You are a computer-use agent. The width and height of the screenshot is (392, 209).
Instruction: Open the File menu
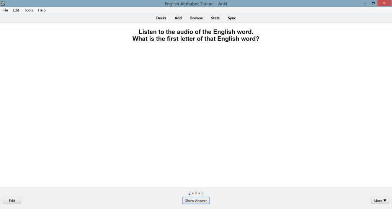(x=5, y=10)
